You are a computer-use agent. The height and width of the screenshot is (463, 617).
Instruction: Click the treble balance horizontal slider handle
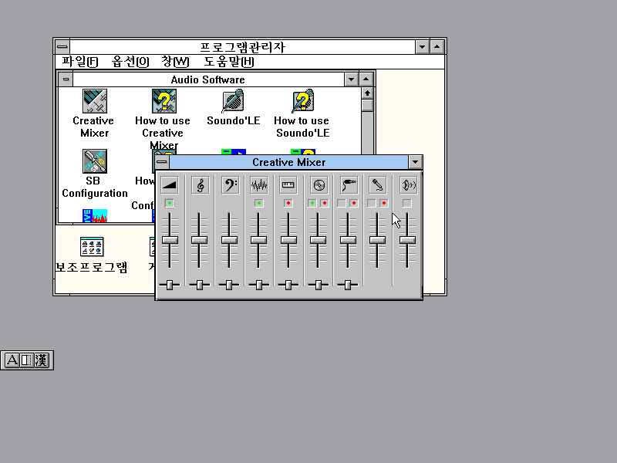click(x=200, y=285)
